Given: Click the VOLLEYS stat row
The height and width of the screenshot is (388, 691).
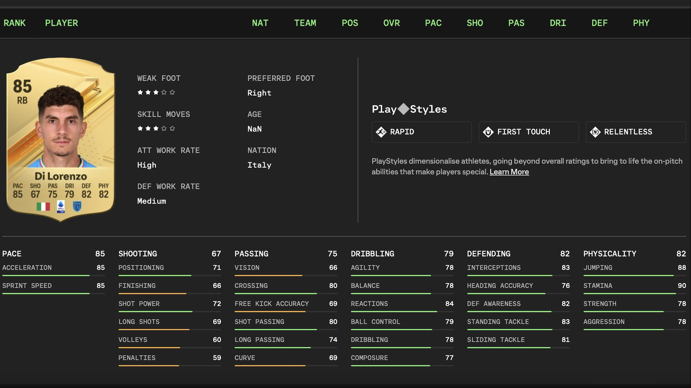Looking at the screenshot, I should pyautogui.click(x=170, y=342).
